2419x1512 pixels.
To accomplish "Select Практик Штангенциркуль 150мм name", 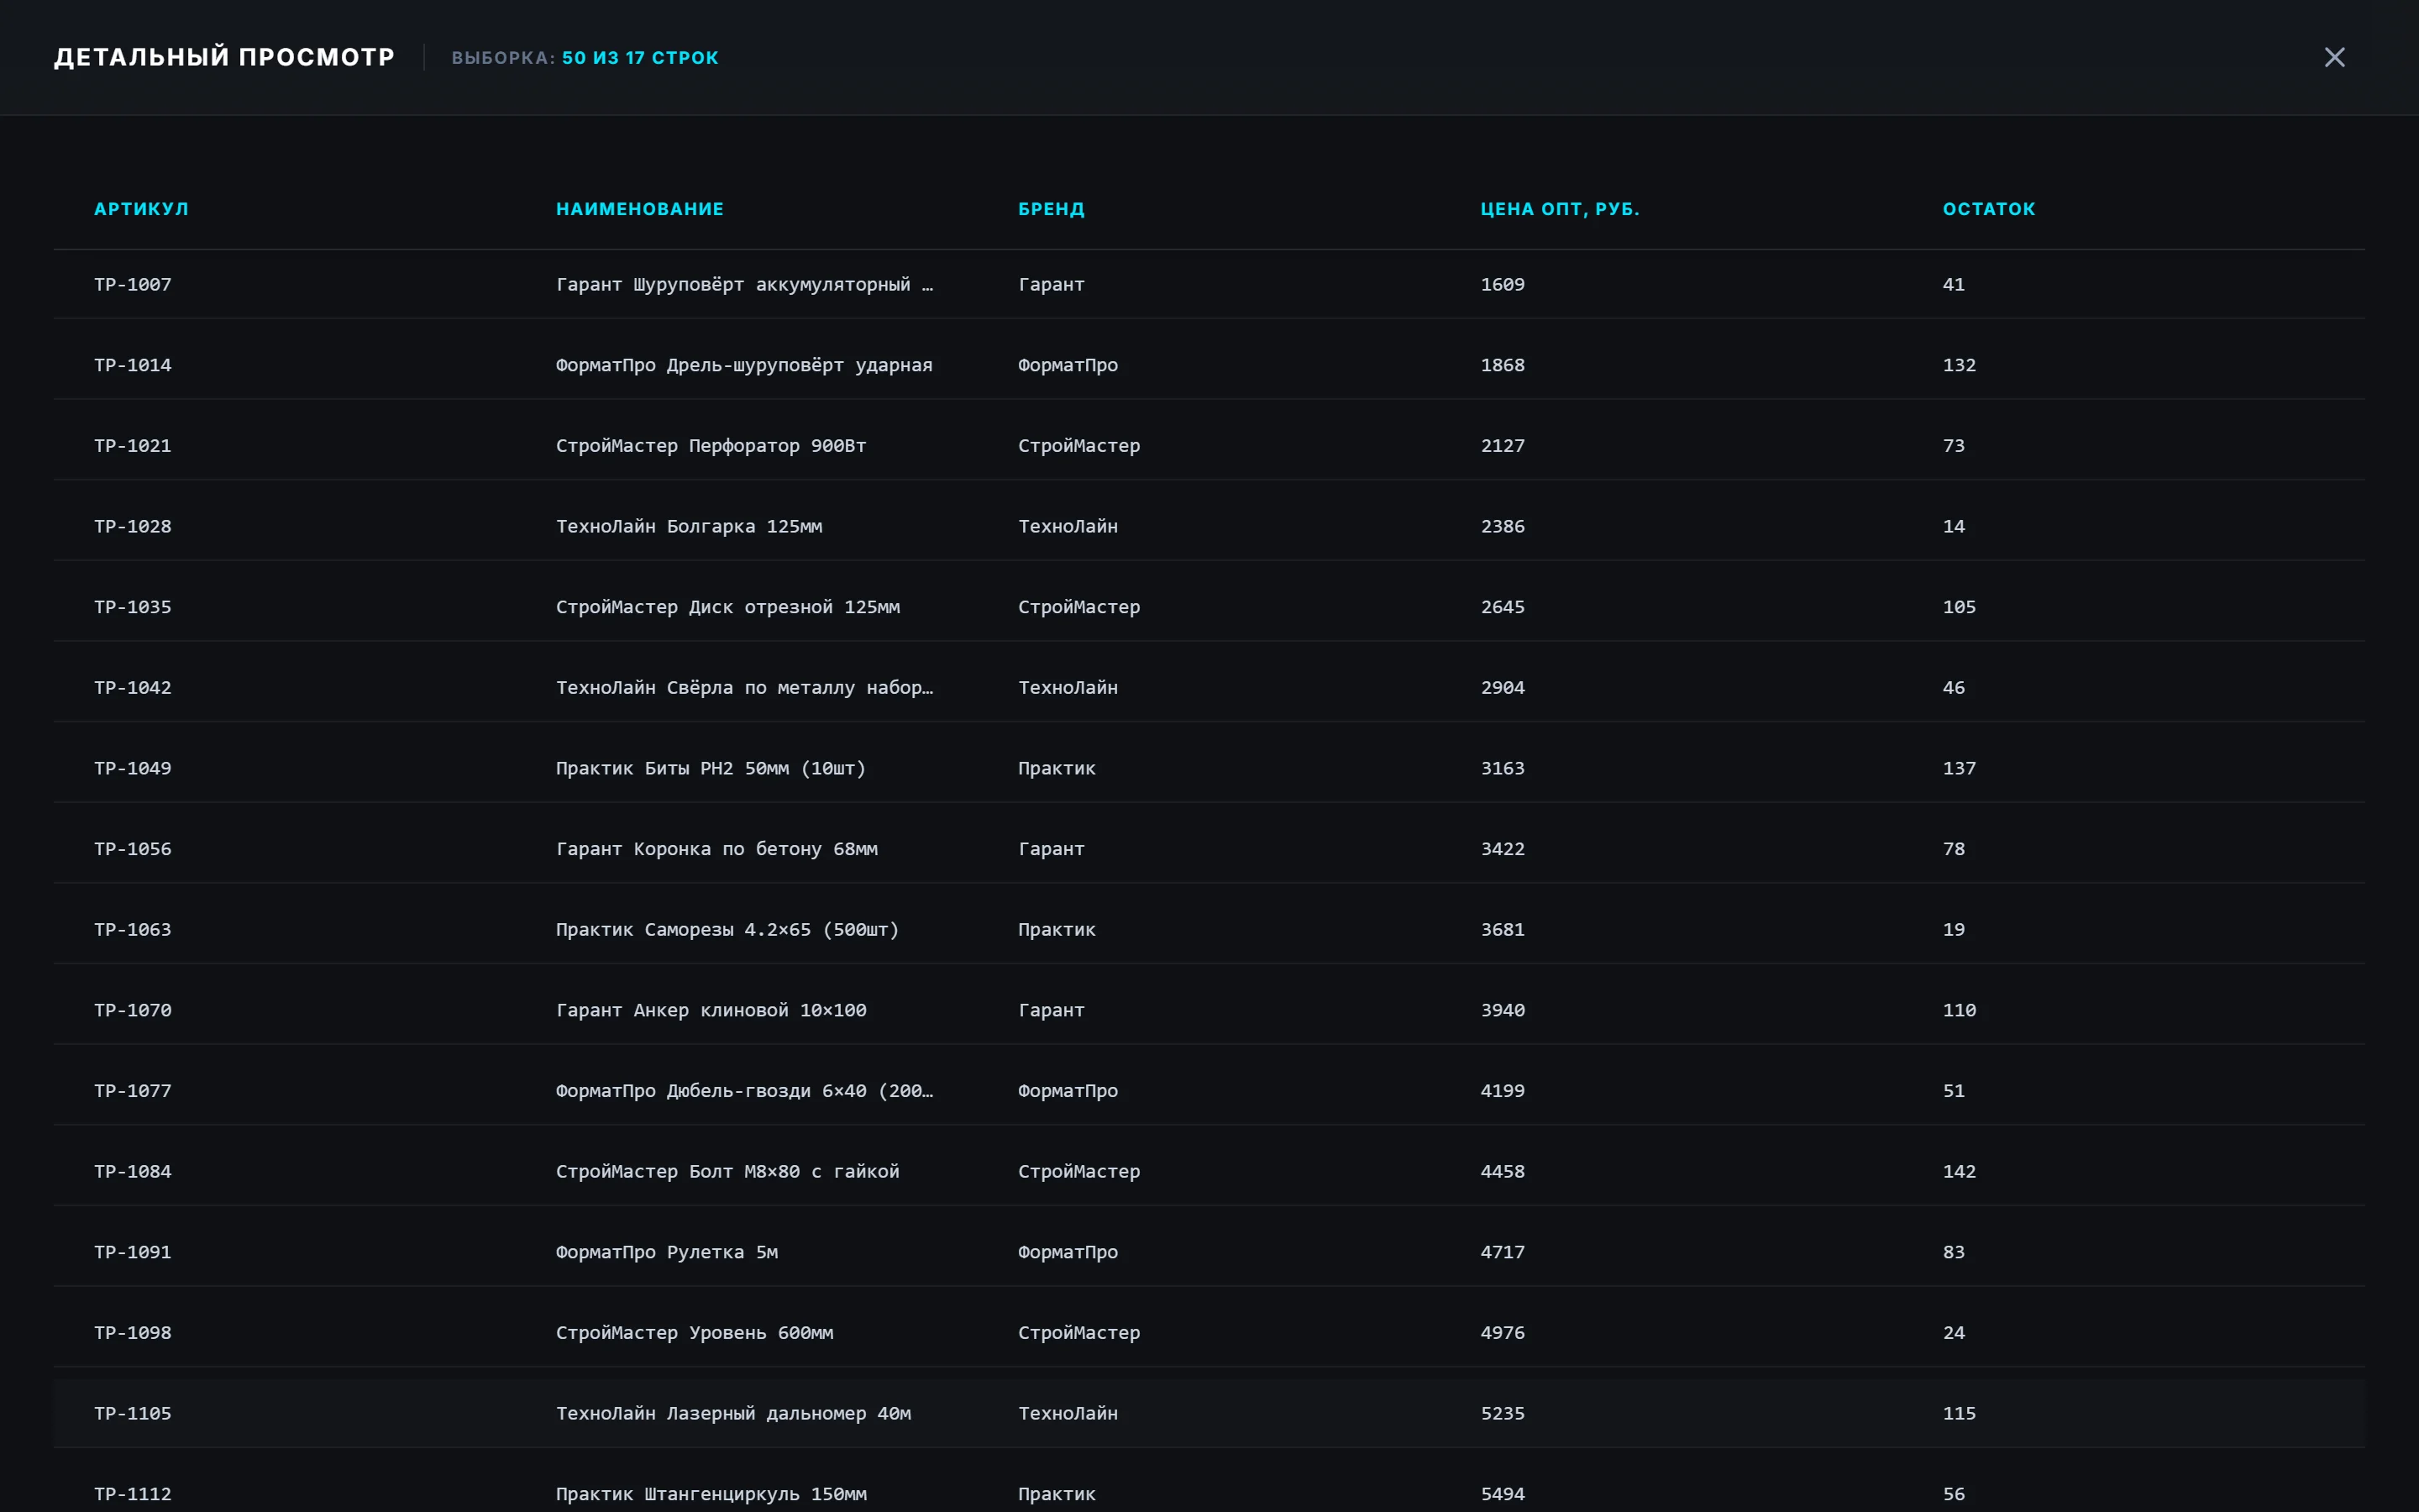I will [711, 1494].
